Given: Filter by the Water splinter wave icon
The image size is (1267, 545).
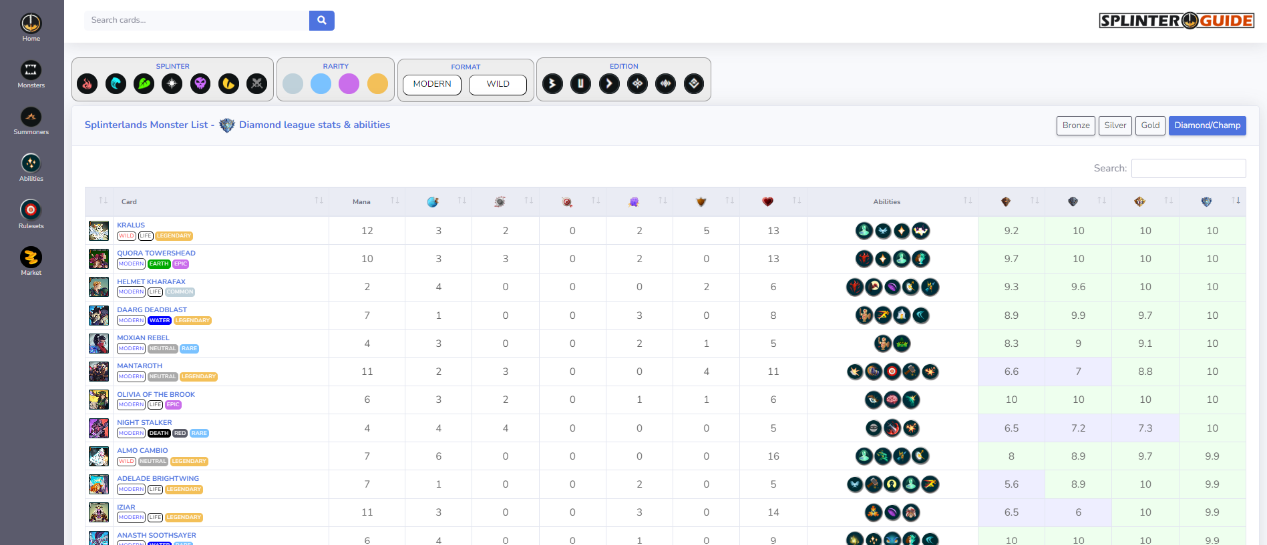Looking at the screenshot, I should pyautogui.click(x=116, y=83).
